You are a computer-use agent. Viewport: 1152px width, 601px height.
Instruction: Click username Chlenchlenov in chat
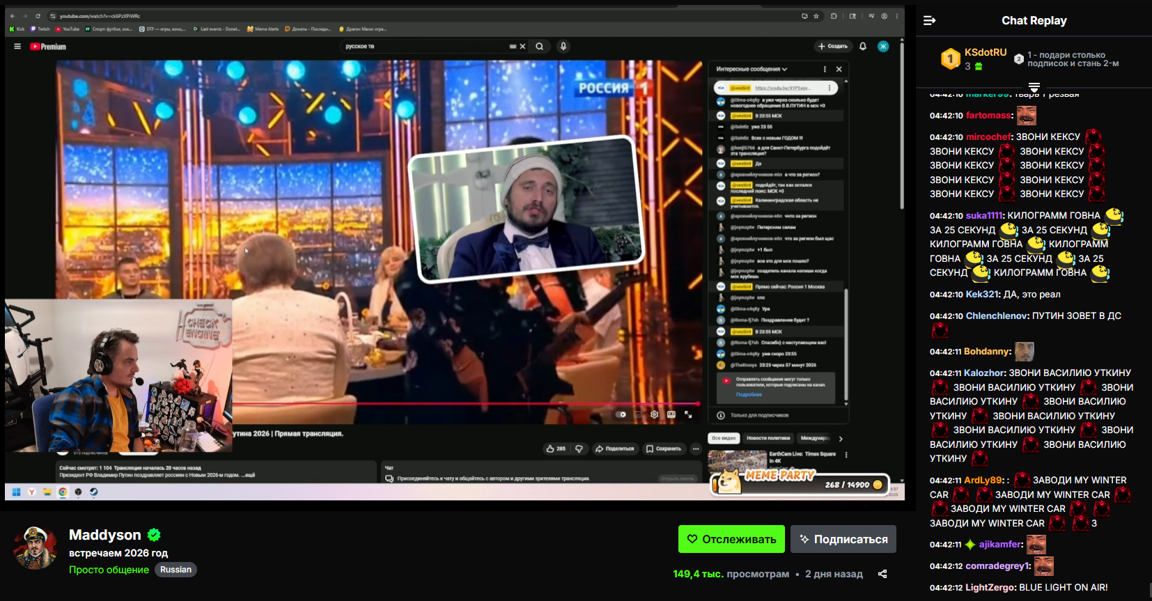coord(997,316)
